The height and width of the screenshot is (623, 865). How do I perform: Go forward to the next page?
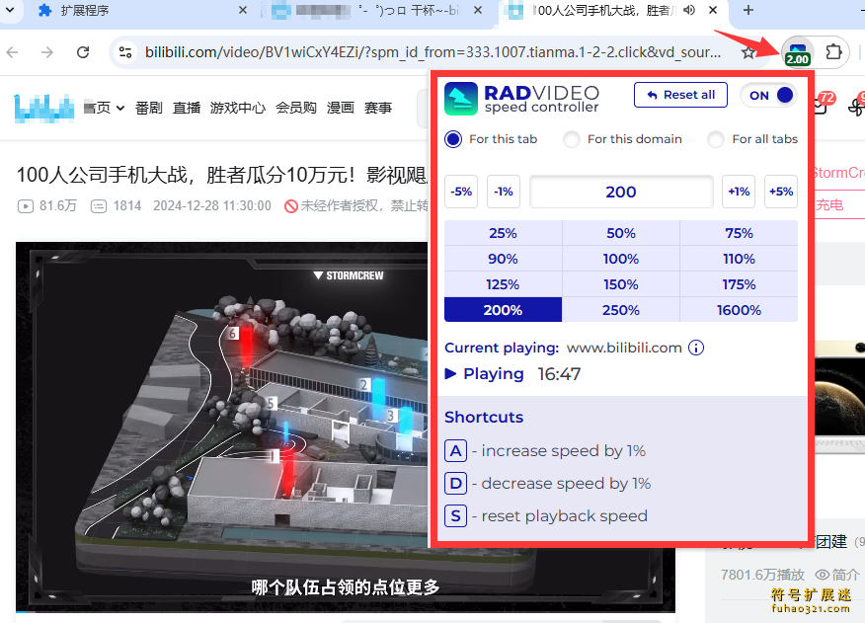coord(47,52)
